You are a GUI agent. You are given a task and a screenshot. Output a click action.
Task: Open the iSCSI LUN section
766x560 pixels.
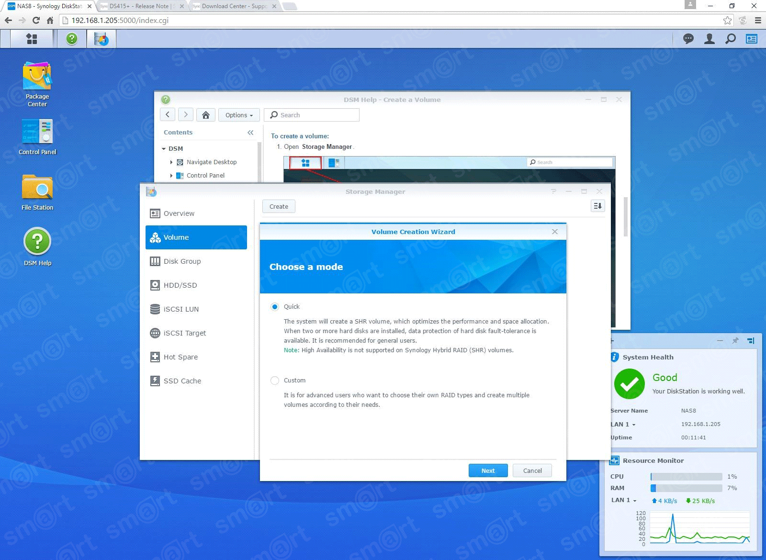(196, 309)
